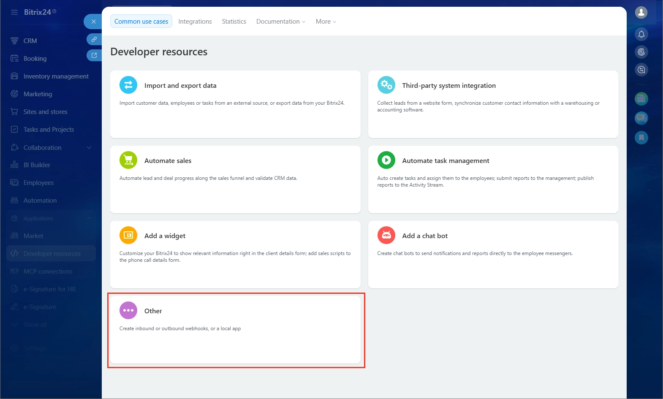Collapse the Applications section chevron

(x=89, y=218)
